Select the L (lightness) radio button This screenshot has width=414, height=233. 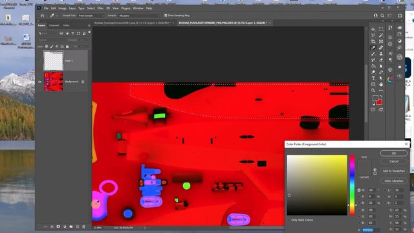coord(385,190)
